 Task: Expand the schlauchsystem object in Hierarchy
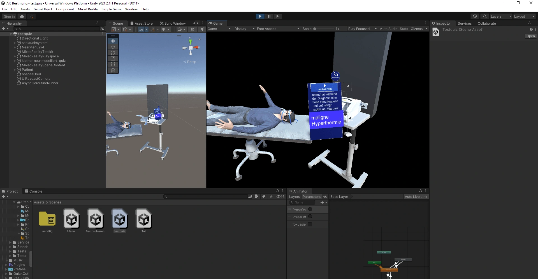15,43
